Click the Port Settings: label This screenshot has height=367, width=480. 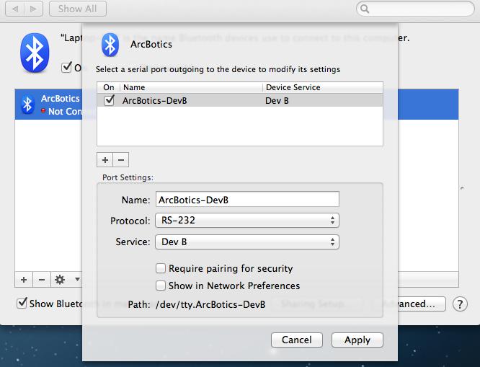click(128, 177)
